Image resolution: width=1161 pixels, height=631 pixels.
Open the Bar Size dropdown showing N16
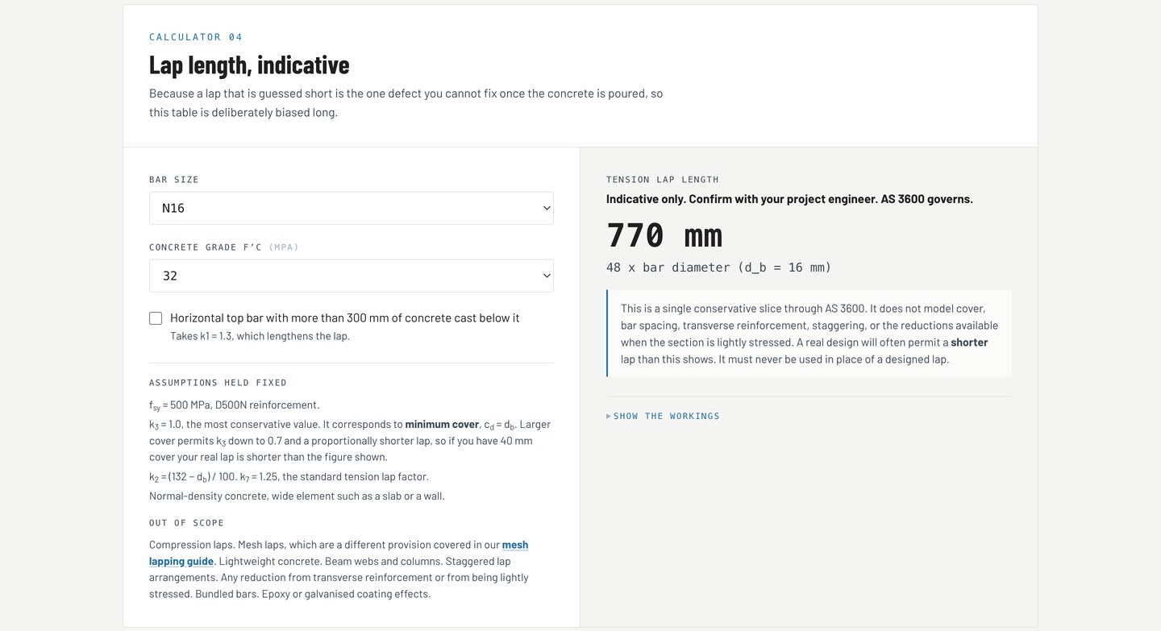[351, 208]
